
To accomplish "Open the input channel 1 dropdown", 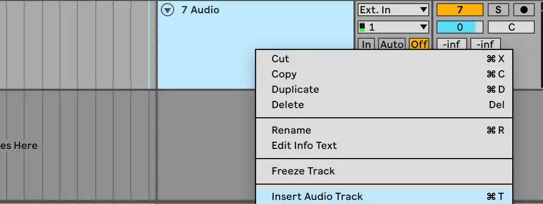I will tap(393, 27).
